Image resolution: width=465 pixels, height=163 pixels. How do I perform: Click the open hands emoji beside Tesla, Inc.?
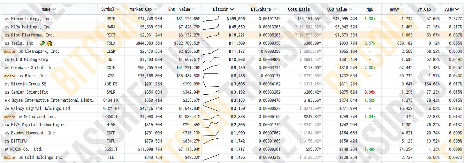coord(50,43)
